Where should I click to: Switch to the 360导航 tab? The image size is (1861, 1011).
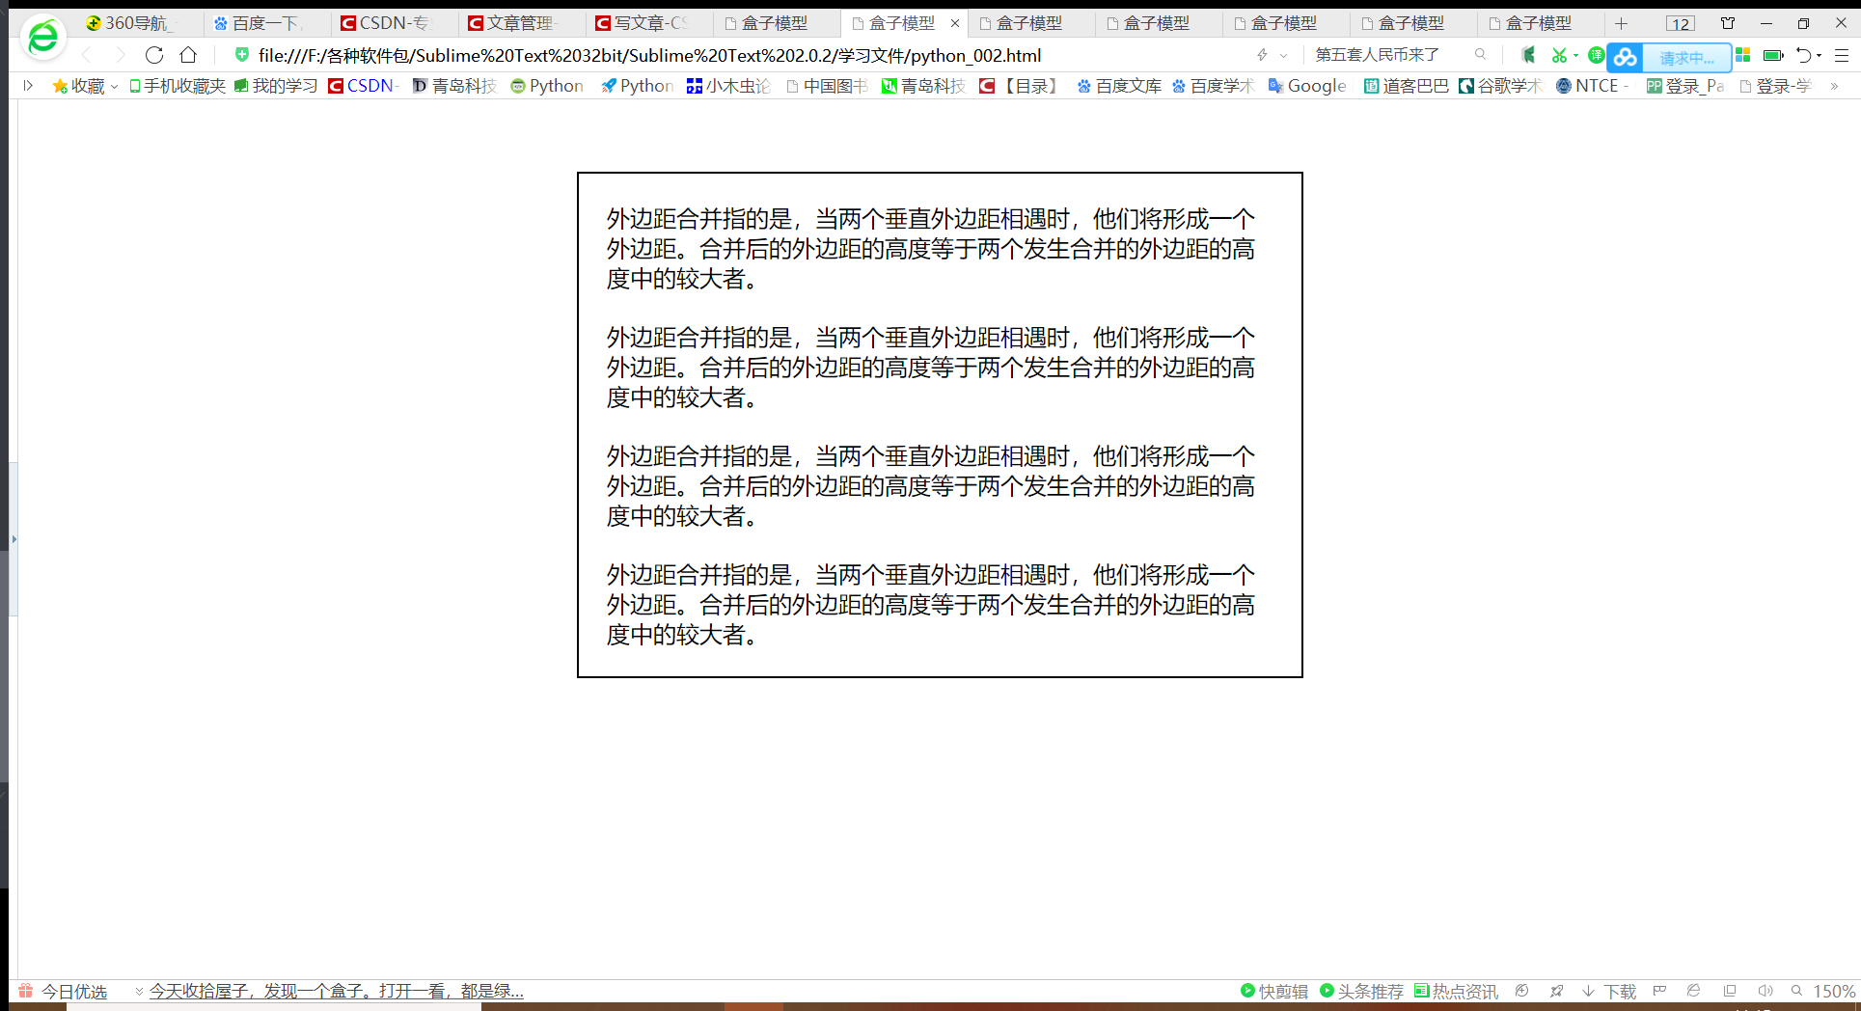pyautogui.click(x=135, y=22)
